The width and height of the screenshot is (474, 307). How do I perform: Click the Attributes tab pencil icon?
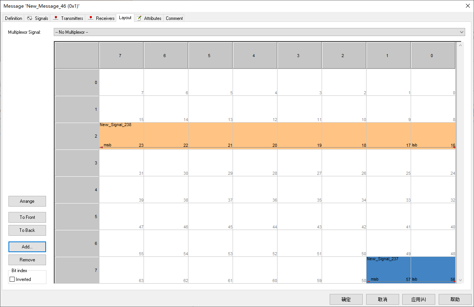[139, 18]
